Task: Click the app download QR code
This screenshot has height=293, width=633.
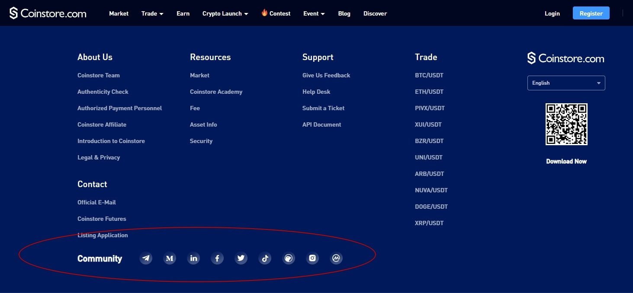Action: (x=566, y=124)
